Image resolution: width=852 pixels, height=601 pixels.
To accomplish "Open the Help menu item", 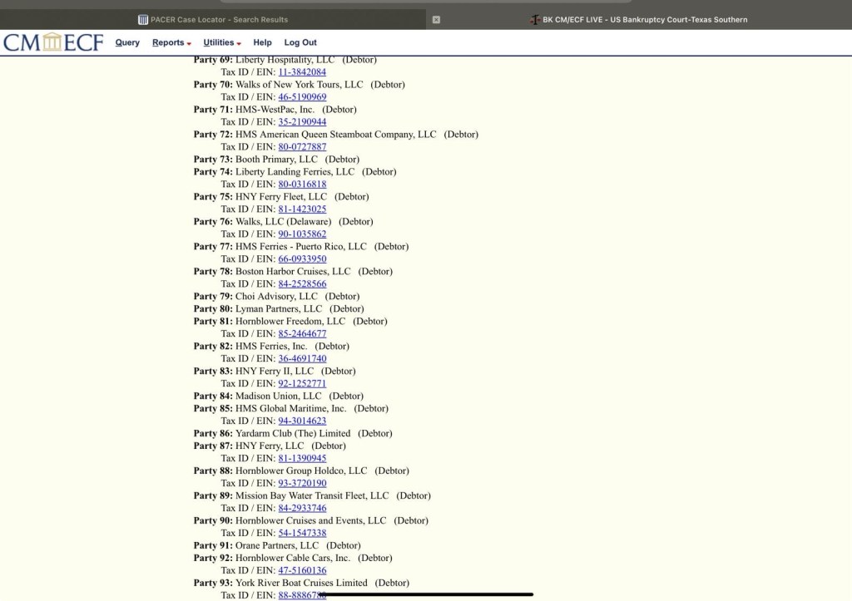I will click(262, 42).
